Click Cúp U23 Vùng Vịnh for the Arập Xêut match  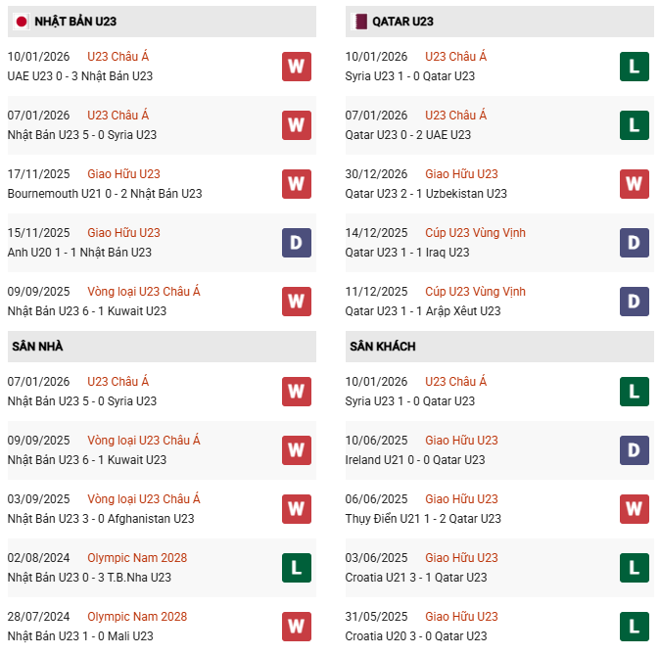pos(475,292)
